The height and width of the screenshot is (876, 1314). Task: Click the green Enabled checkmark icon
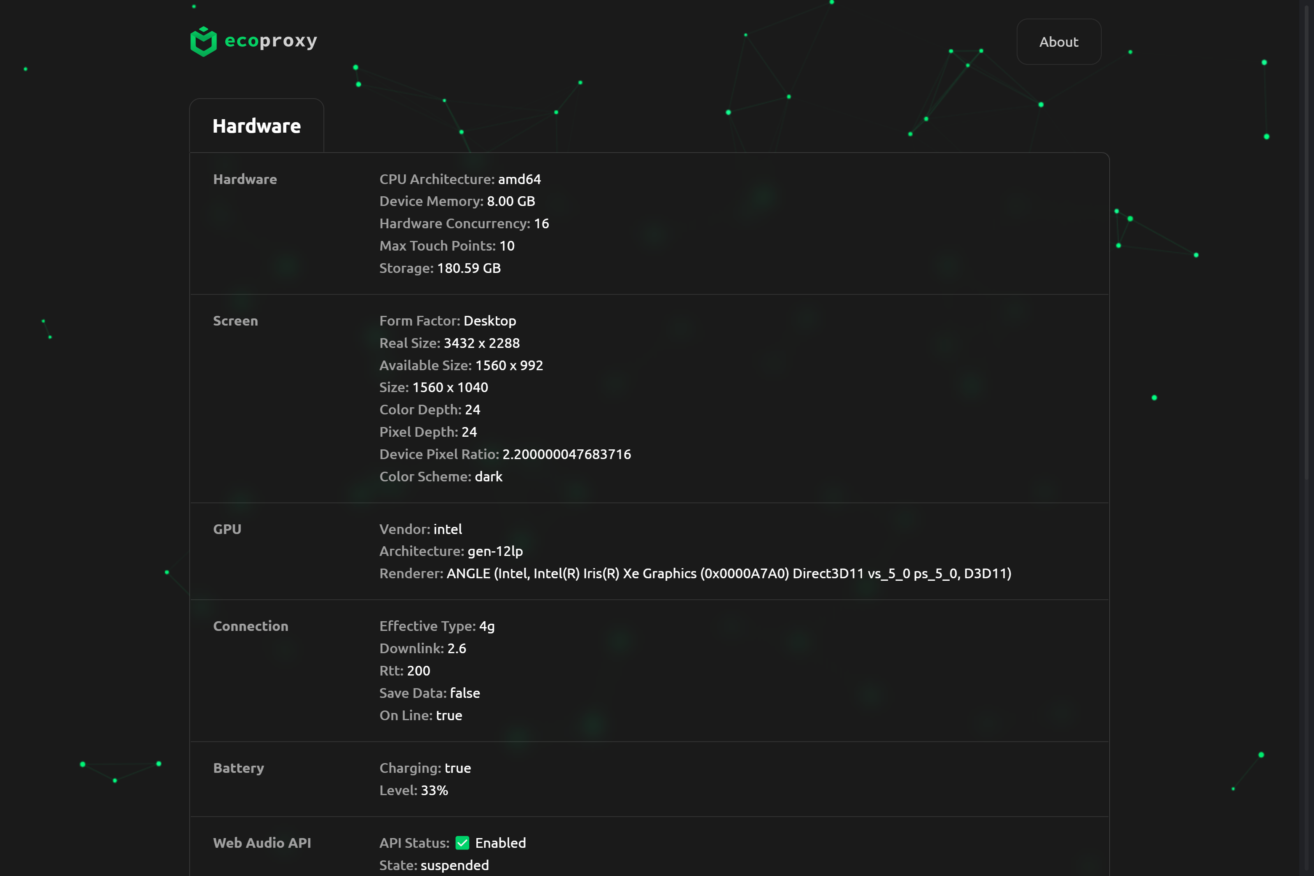pyautogui.click(x=462, y=842)
